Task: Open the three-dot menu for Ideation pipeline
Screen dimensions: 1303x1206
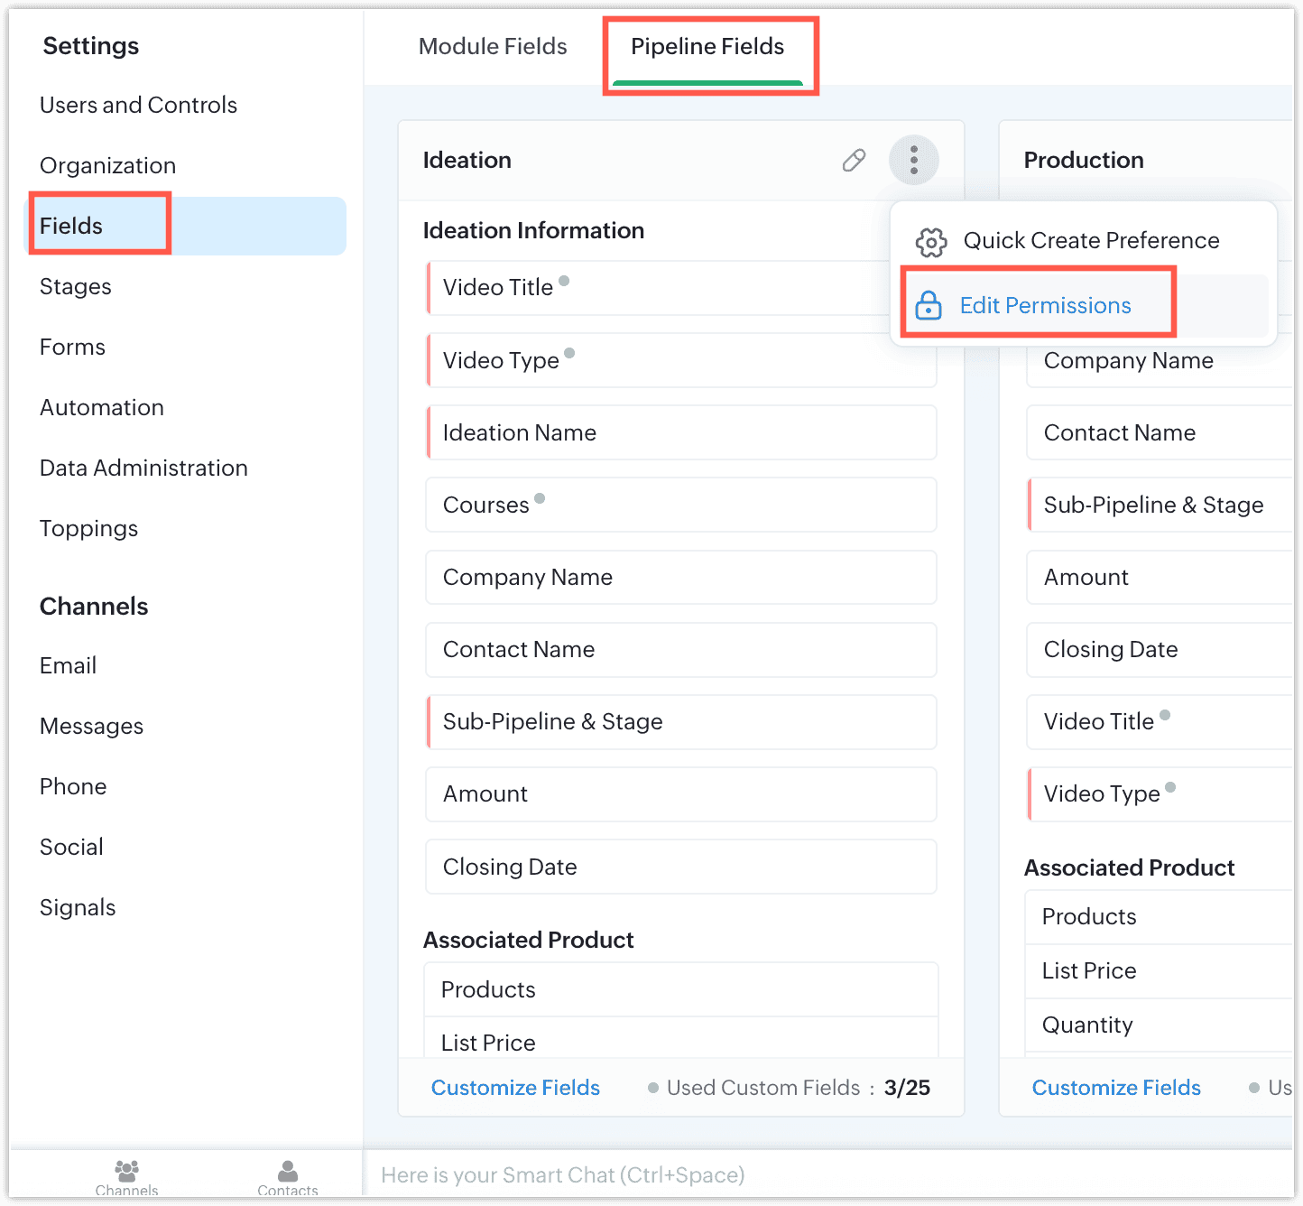Action: tap(913, 161)
